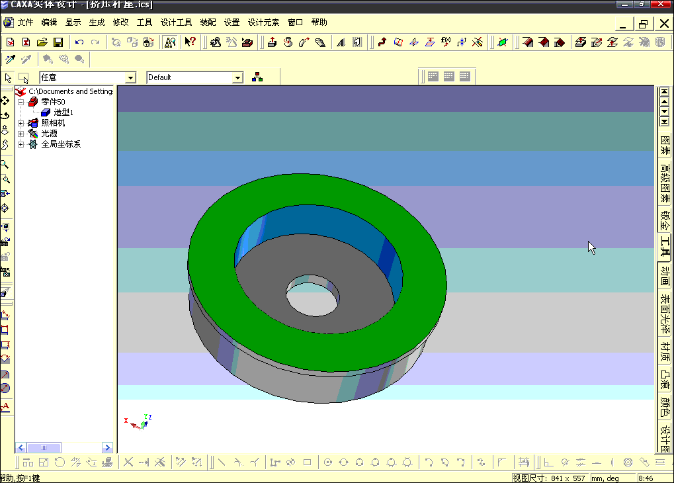Switch to the 动画 catalog tab

pos(665,276)
